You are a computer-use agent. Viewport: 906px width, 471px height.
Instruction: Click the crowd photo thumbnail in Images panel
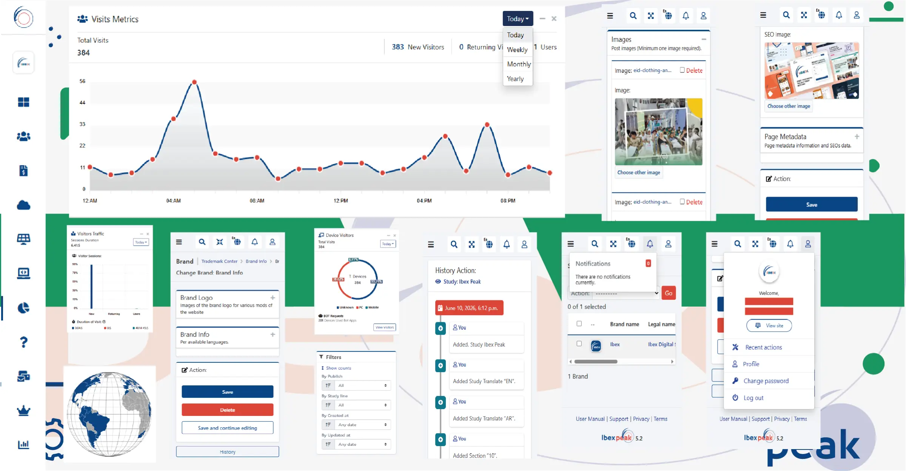point(658,132)
